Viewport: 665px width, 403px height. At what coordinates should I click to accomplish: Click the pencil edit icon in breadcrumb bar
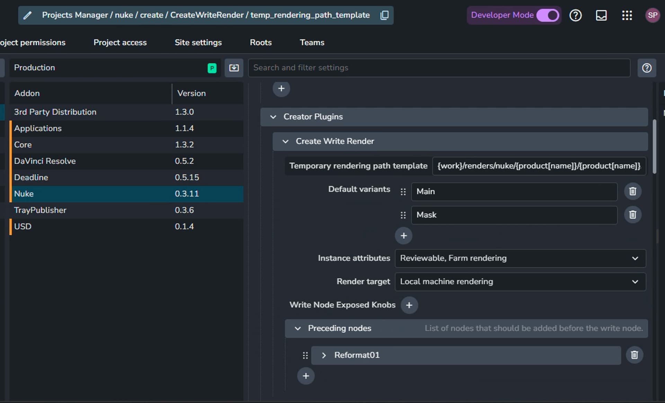tap(28, 15)
